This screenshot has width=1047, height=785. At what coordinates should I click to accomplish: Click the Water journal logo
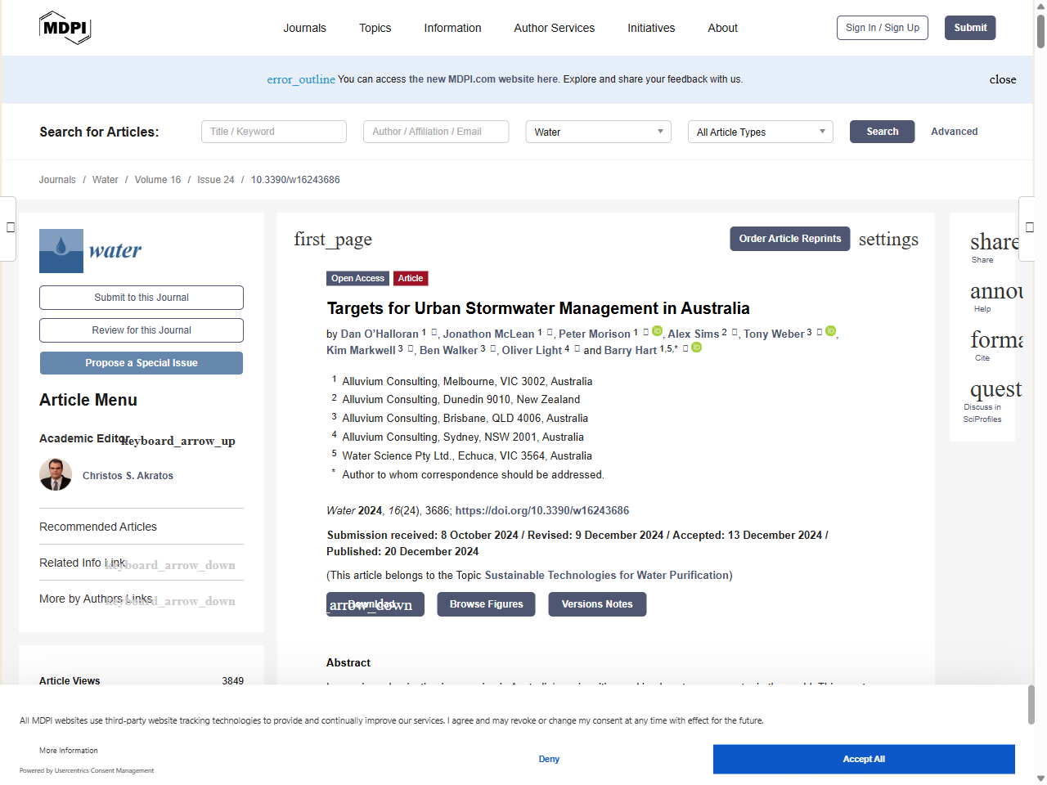click(x=91, y=250)
